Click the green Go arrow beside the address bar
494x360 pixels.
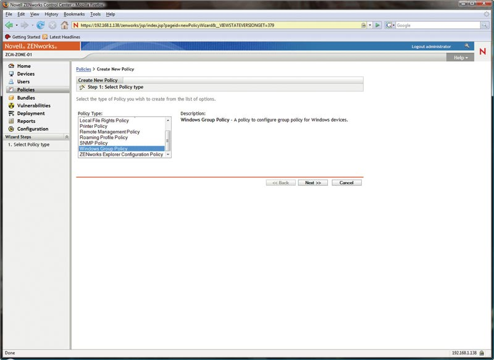coord(377,25)
